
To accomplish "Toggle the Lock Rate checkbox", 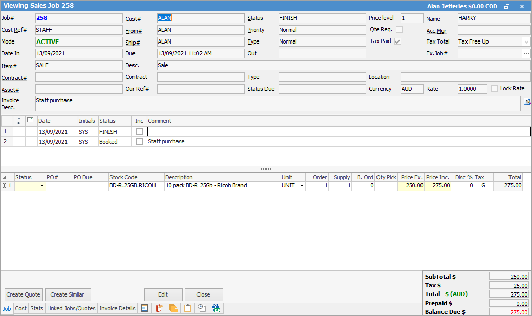I will [494, 89].
